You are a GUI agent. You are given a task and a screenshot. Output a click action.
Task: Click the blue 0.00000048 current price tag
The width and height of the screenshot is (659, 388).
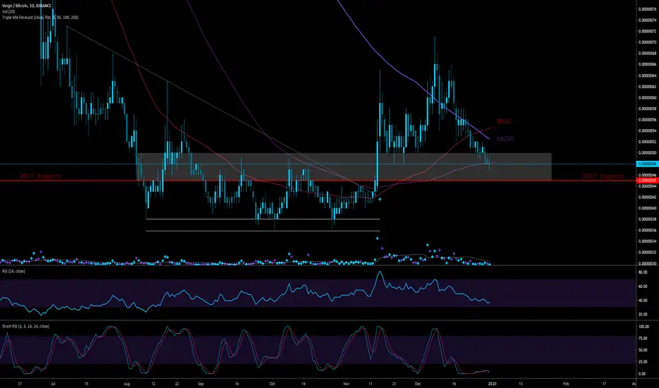(647, 164)
